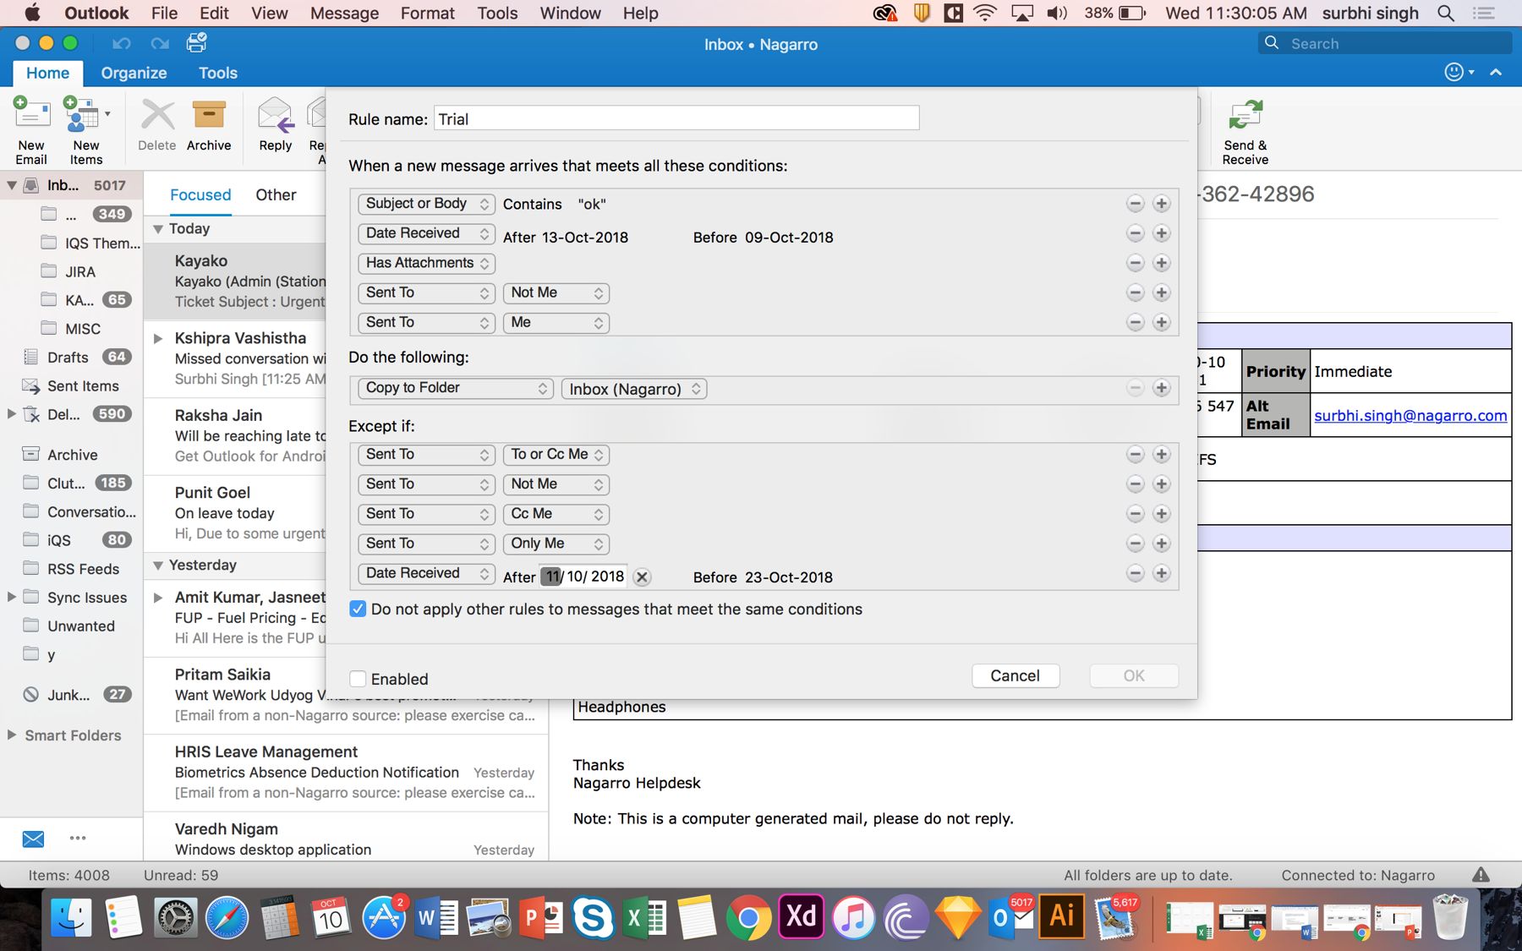This screenshot has height=951, width=1522.
Task: Open the Only Me dropdown
Action: pos(556,544)
